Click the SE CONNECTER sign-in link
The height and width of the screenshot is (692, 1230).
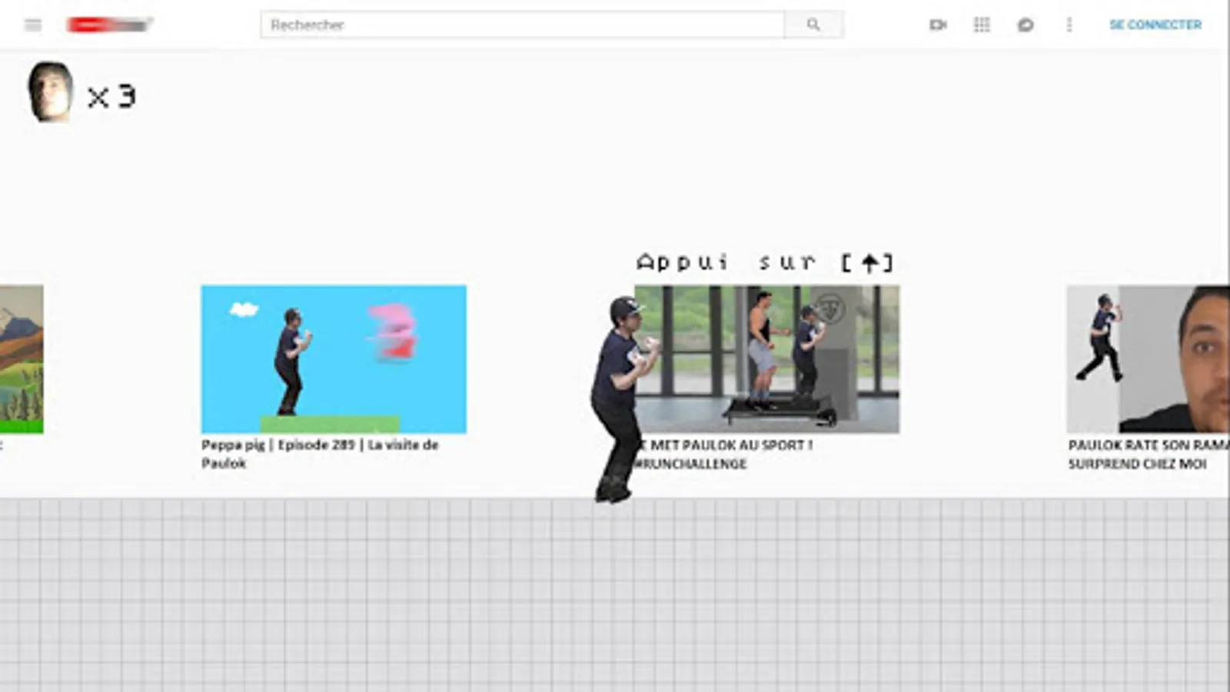click(x=1155, y=25)
